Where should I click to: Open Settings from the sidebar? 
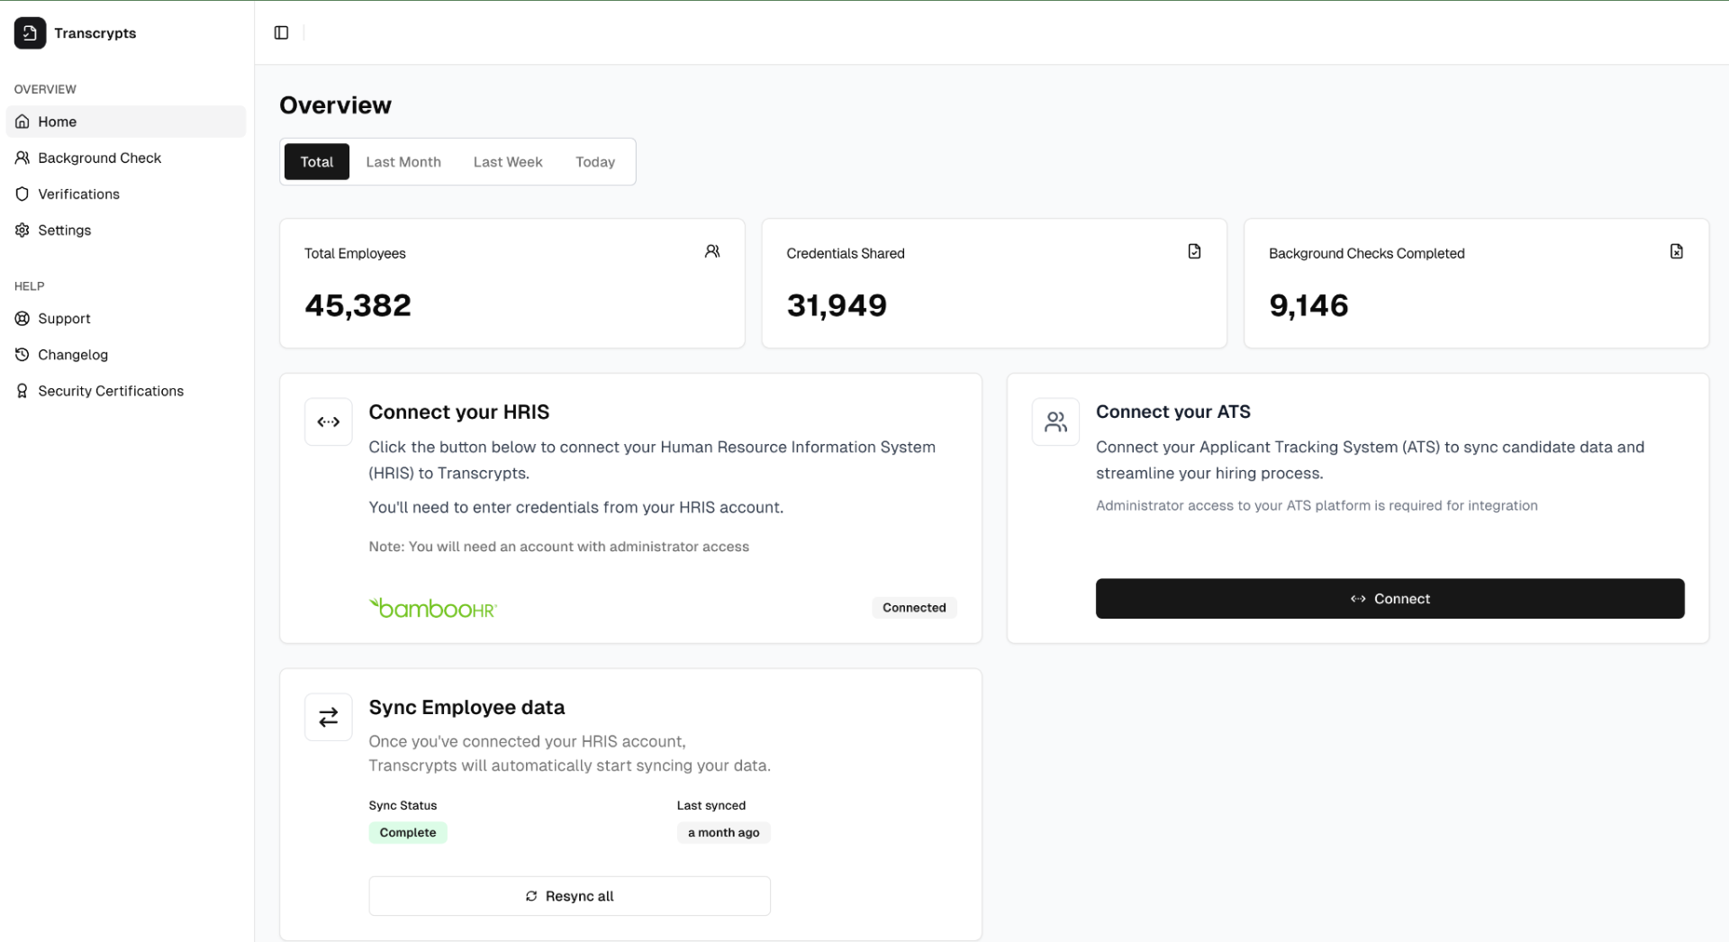64,230
